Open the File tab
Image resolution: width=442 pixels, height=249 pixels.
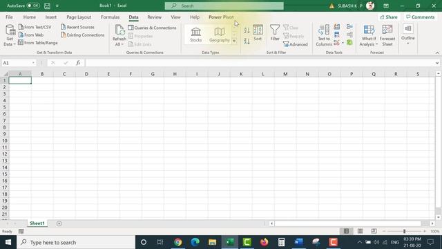[9, 17]
